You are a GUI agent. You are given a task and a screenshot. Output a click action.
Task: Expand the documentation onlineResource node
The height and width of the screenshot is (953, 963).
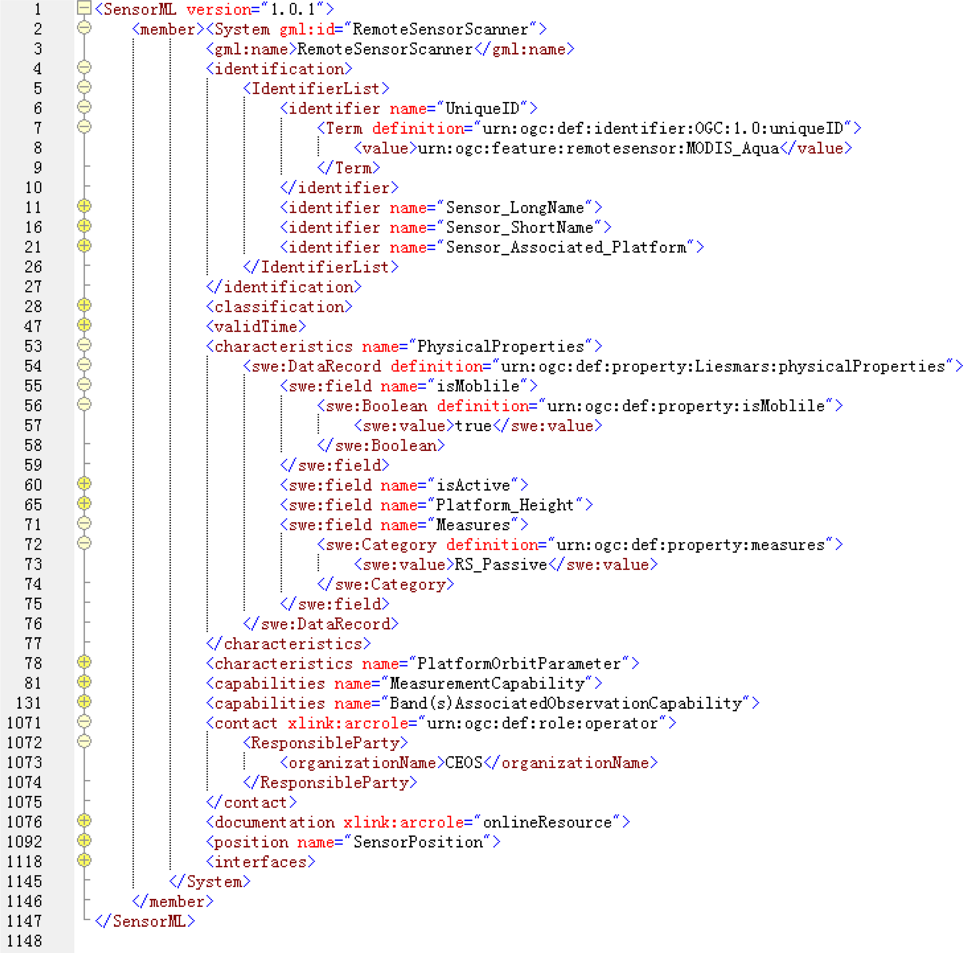pos(84,820)
